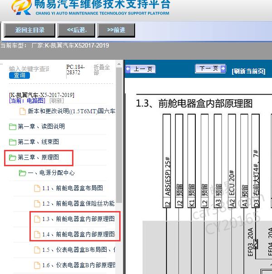Click the sidebar scrollbar up arrow
The width and height of the screenshot is (272, 274).
[119, 64]
